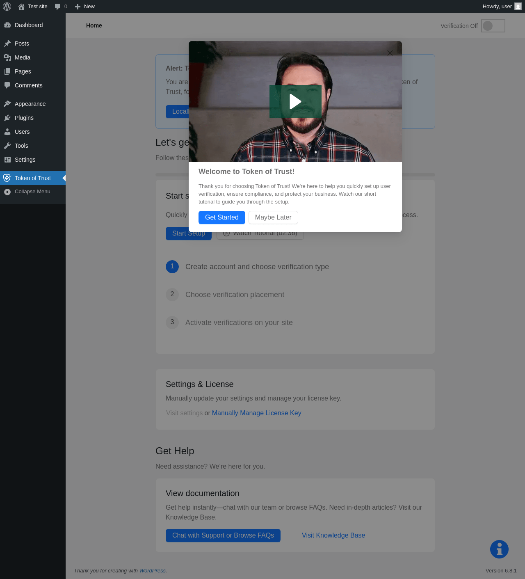Open the Users menu item
The height and width of the screenshot is (579, 525).
[x=22, y=132]
